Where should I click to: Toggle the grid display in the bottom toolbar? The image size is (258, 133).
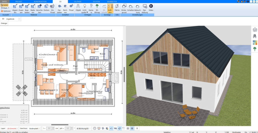click(128, 128)
